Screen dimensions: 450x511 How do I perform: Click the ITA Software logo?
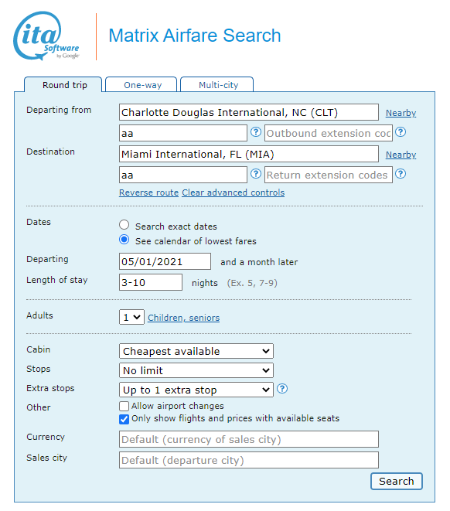pyautogui.click(x=46, y=36)
